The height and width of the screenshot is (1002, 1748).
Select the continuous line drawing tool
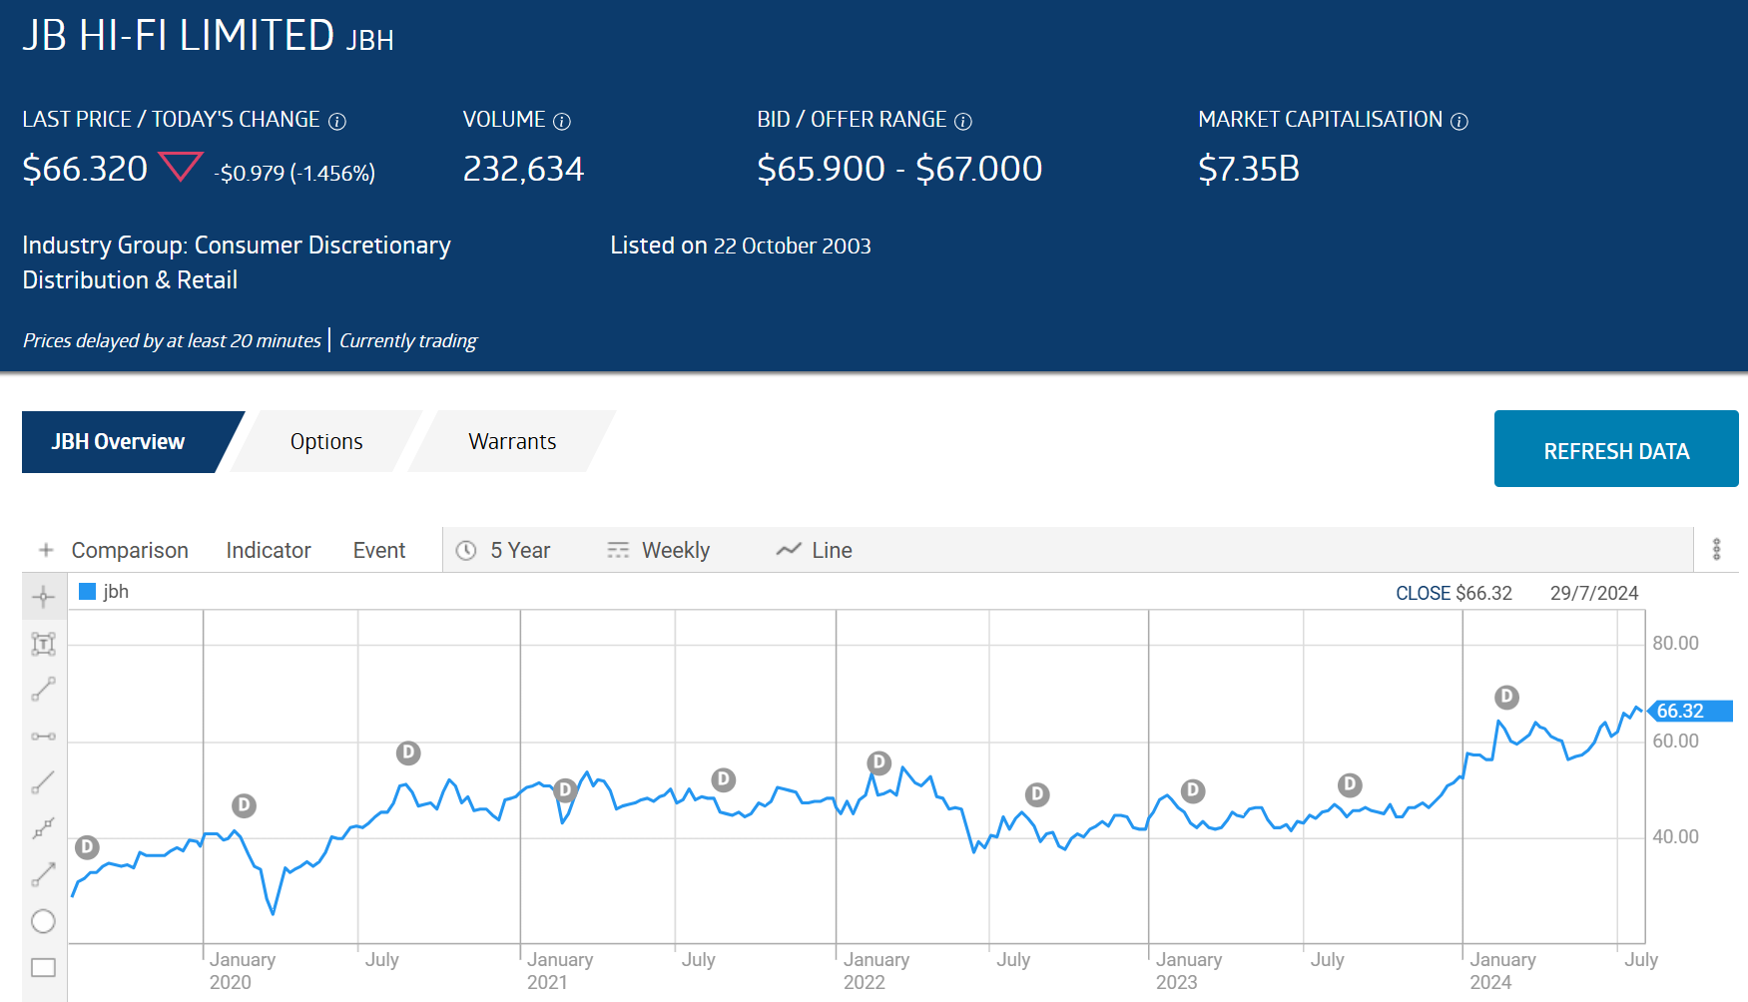[x=43, y=828]
